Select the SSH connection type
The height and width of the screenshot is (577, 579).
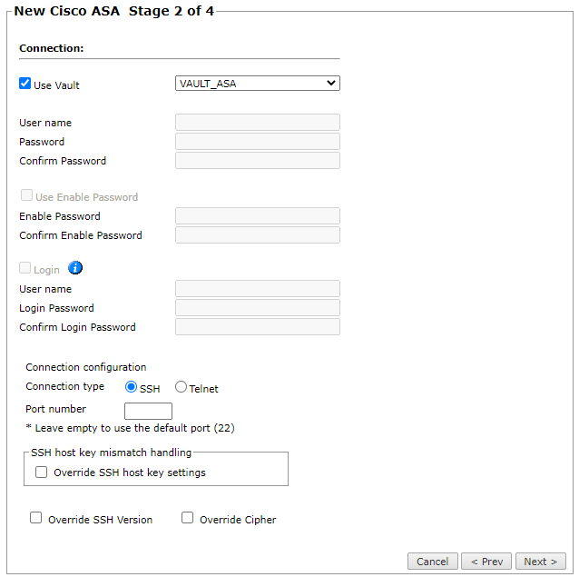click(x=131, y=387)
